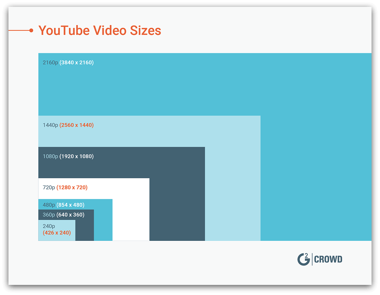
Task: Select the 1440p resolution label
Action: (50, 125)
